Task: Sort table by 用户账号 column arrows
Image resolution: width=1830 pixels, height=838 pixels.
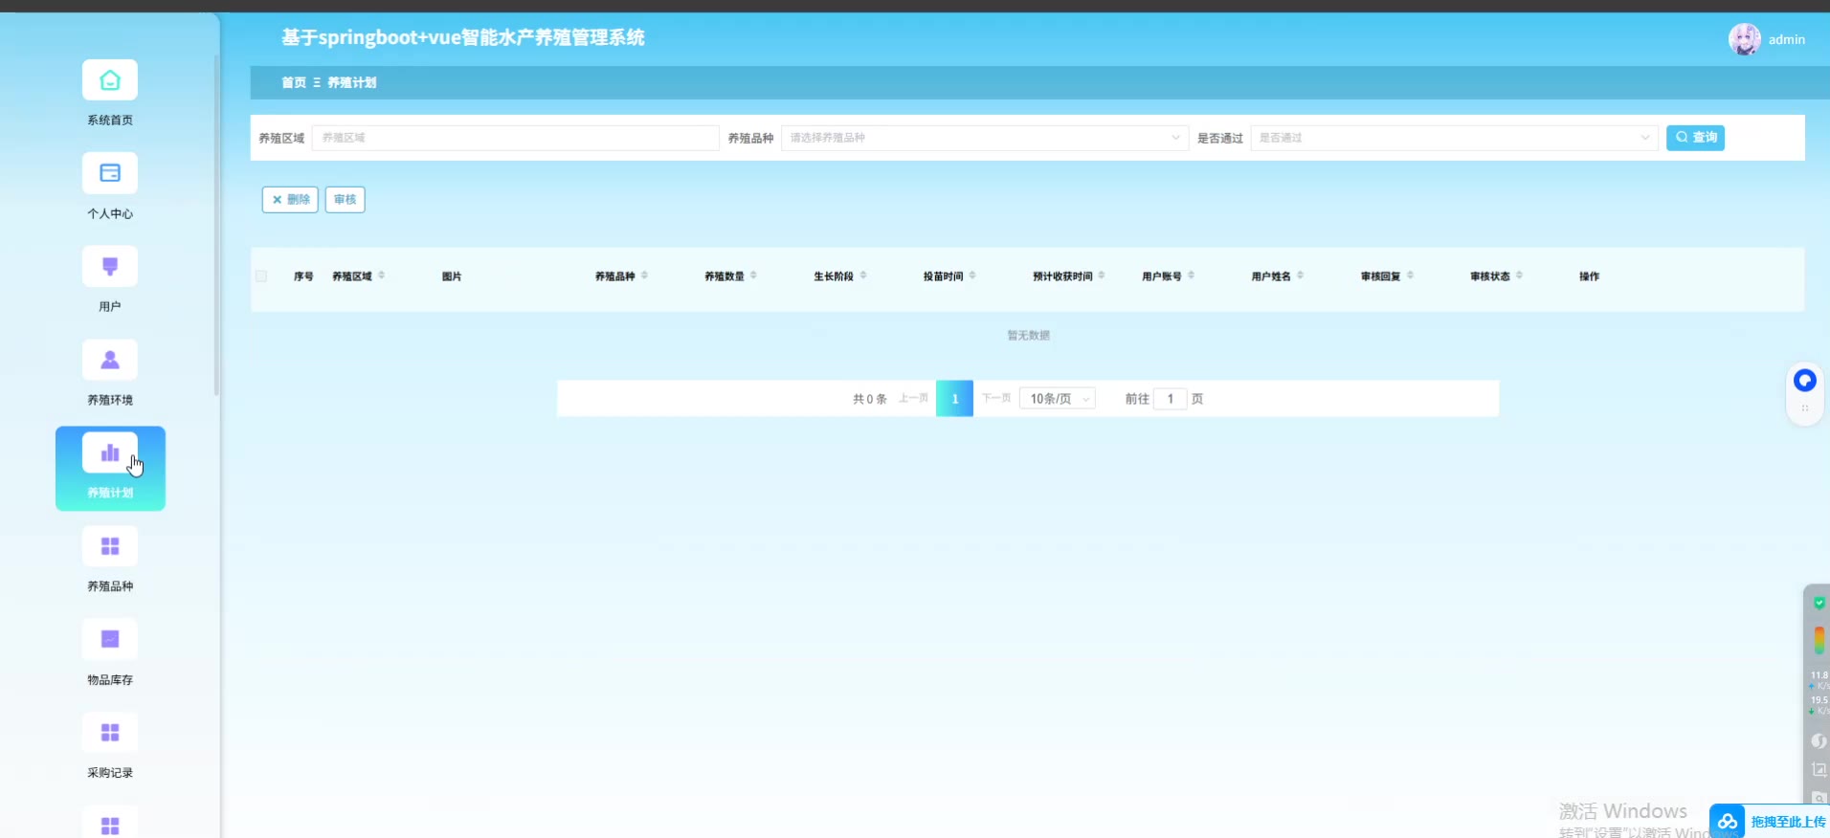Action: [1192, 276]
